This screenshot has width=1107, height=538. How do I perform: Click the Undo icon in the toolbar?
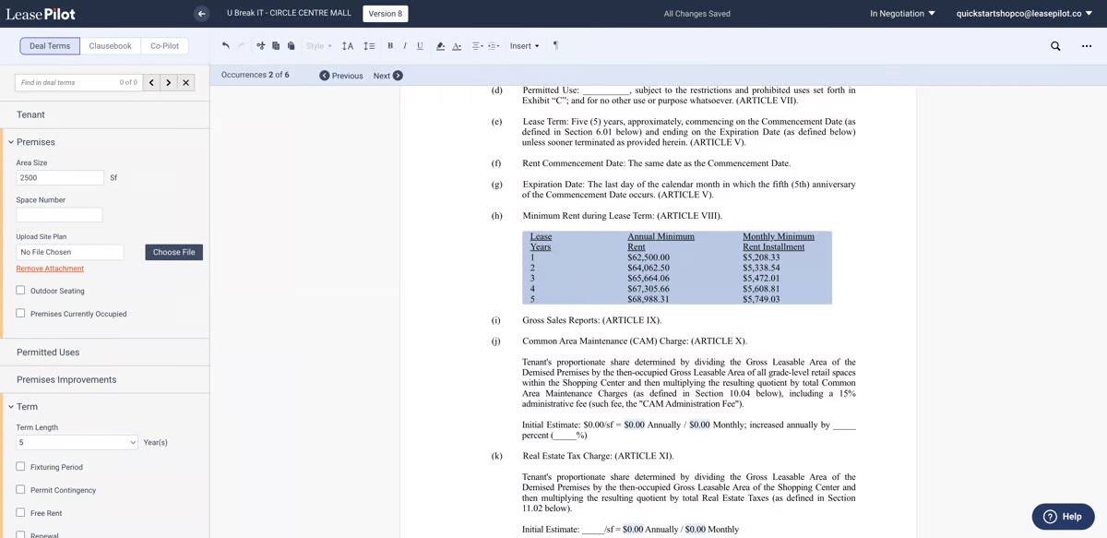click(224, 44)
